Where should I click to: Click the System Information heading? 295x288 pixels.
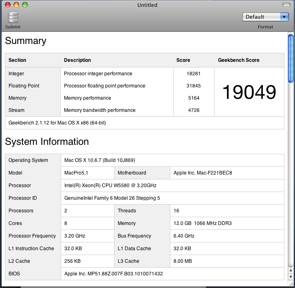(47, 142)
